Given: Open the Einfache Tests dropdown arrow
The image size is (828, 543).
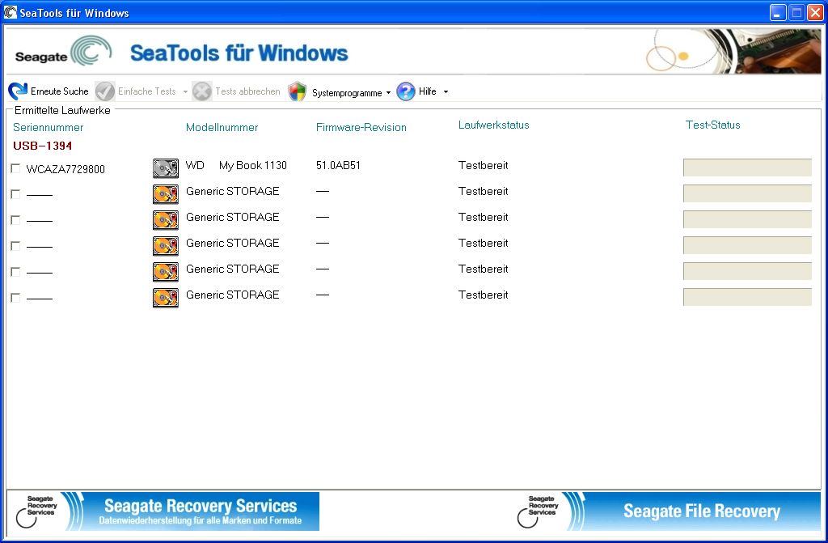Looking at the screenshot, I should pos(185,92).
